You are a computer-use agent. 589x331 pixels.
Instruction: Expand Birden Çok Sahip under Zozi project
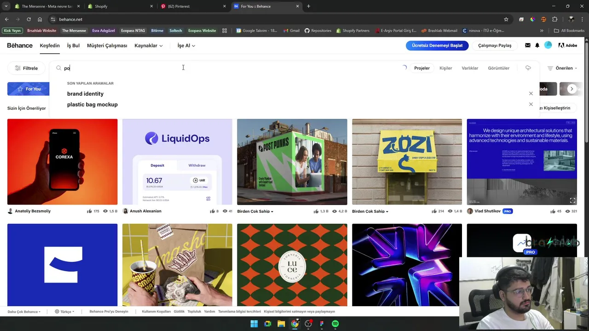(x=370, y=211)
